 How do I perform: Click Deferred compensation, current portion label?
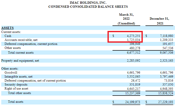point(31,44)
